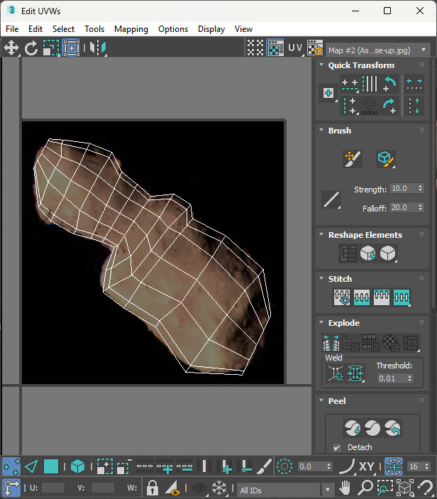The image size is (437, 499).
Task: Click Straighten Selection in Reshape Elements
Action: (x=348, y=253)
